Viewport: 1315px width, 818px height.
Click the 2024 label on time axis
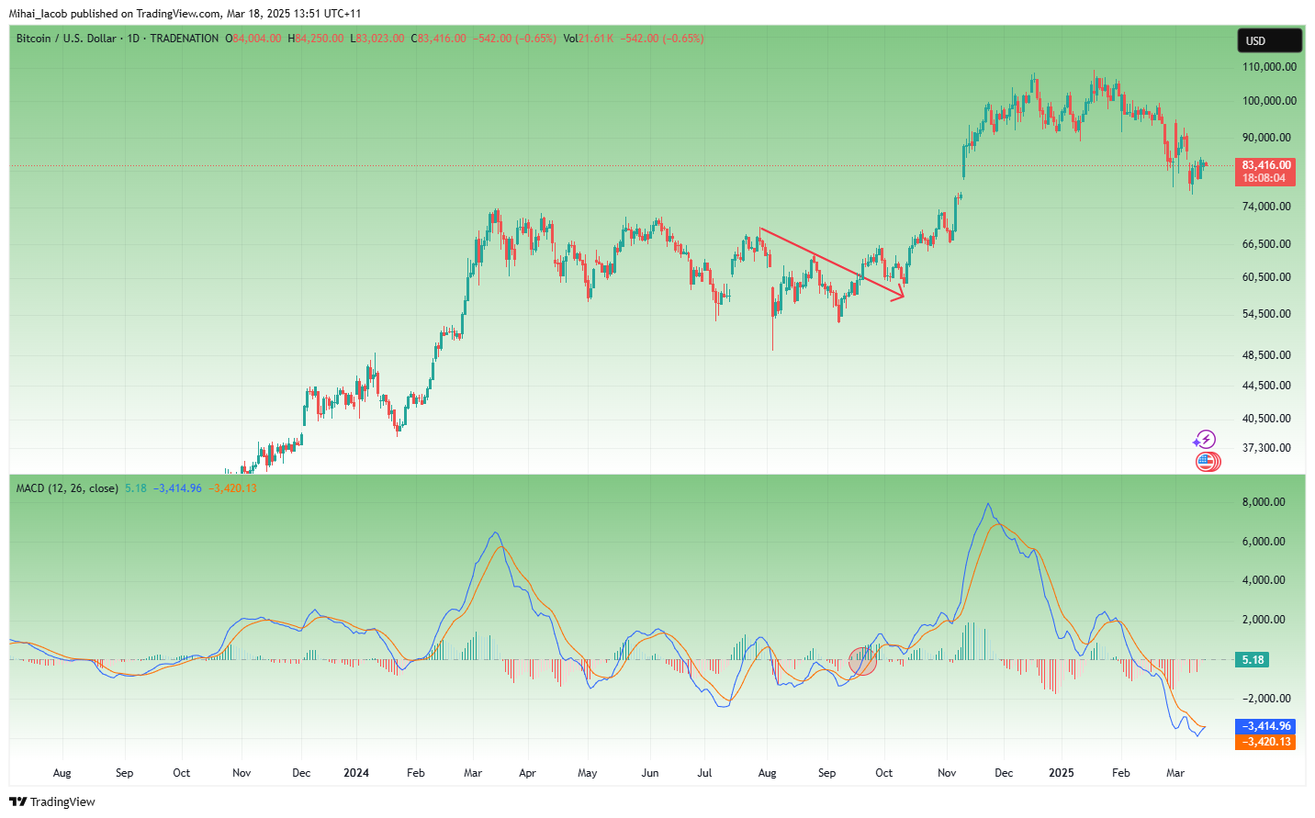pyautogui.click(x=356, y=773)
